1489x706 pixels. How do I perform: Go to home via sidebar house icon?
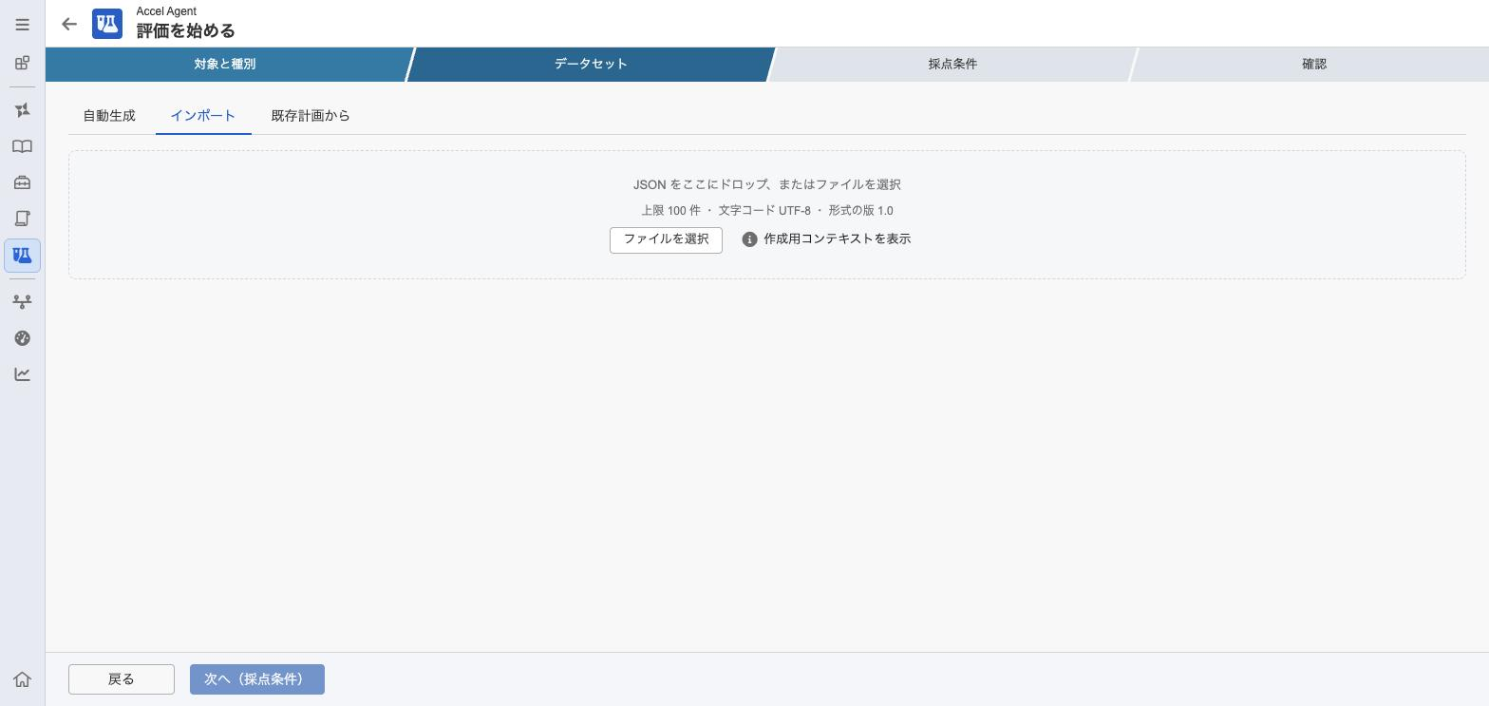click(x=22, y=679)
